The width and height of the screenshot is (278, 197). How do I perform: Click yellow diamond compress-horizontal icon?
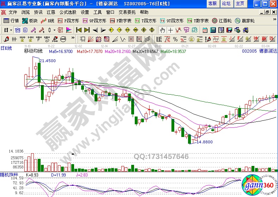click(x=135, y=30)
